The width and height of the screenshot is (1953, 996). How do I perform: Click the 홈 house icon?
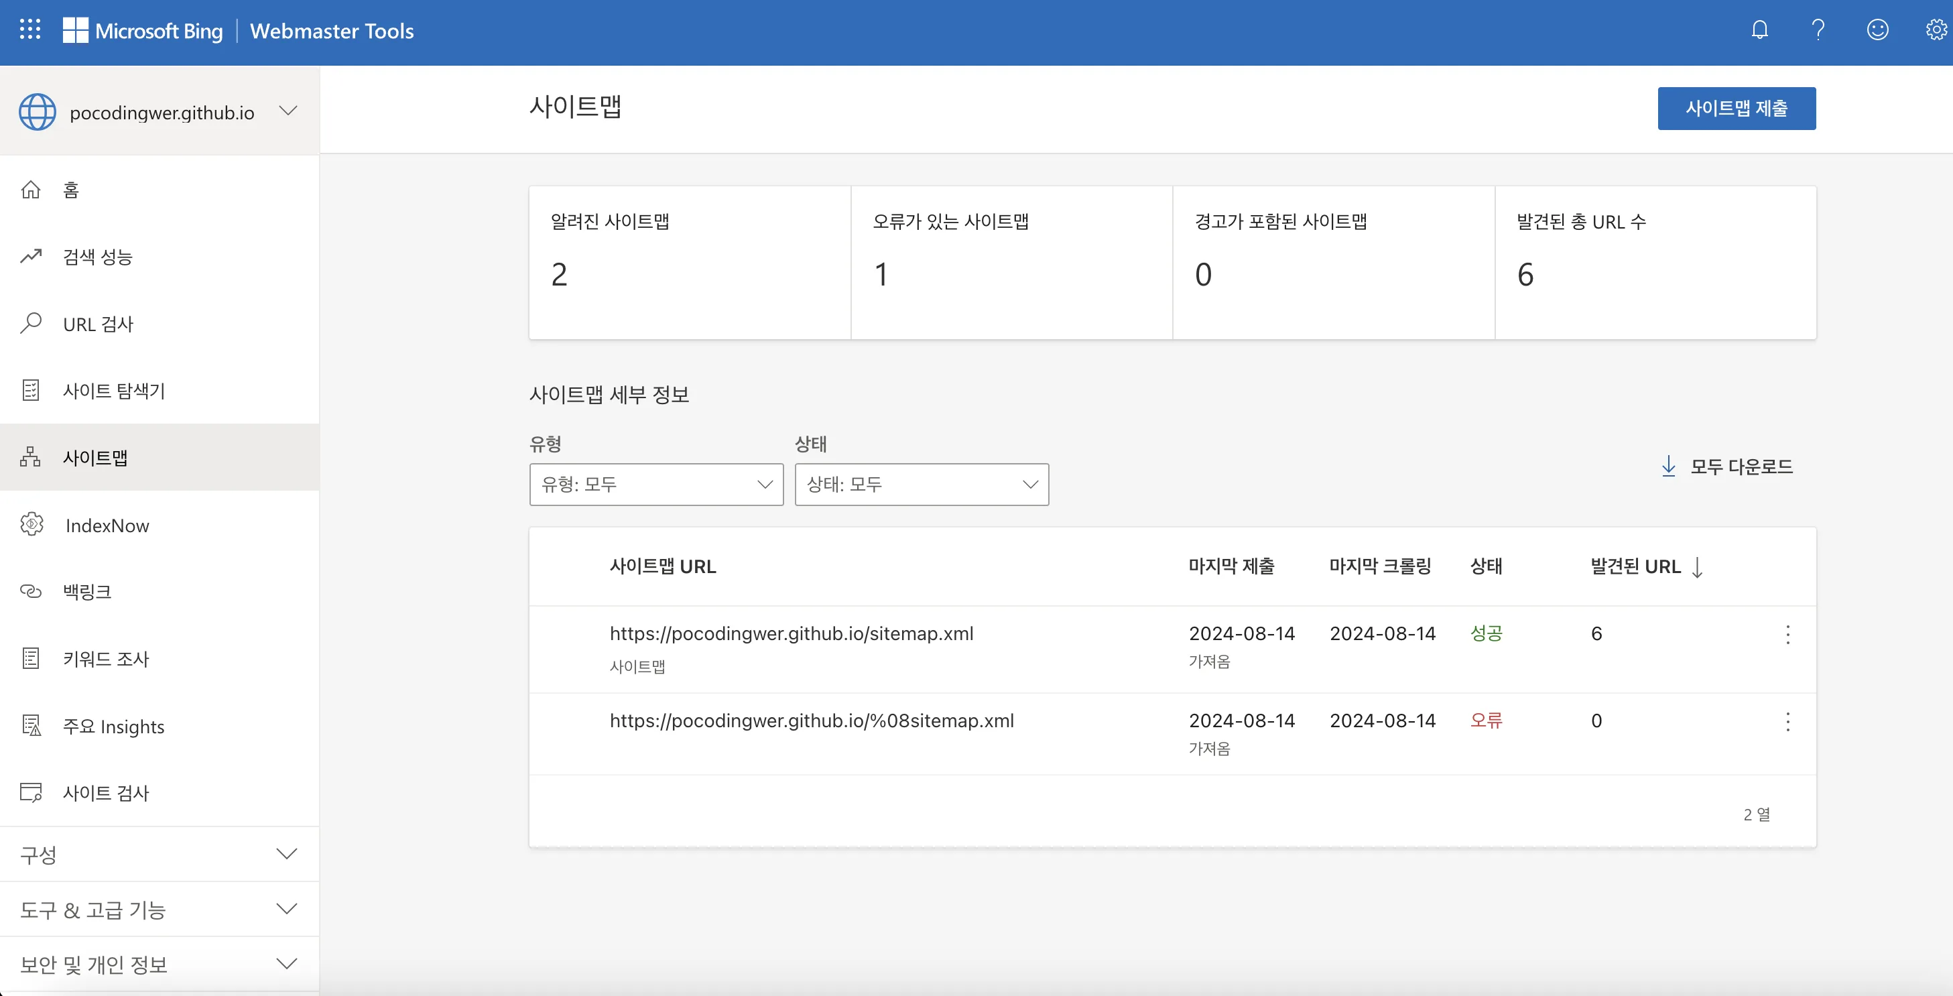coord(30,190)
